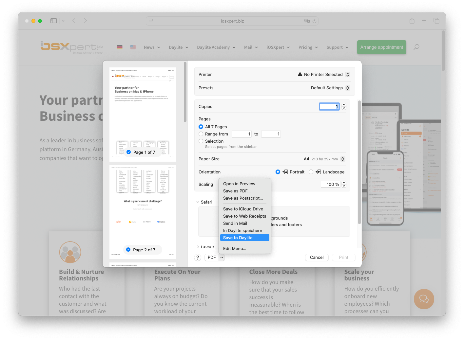Open a new tab with plus icon
This screenshot has width=464, height=340.
pos(424,21)
